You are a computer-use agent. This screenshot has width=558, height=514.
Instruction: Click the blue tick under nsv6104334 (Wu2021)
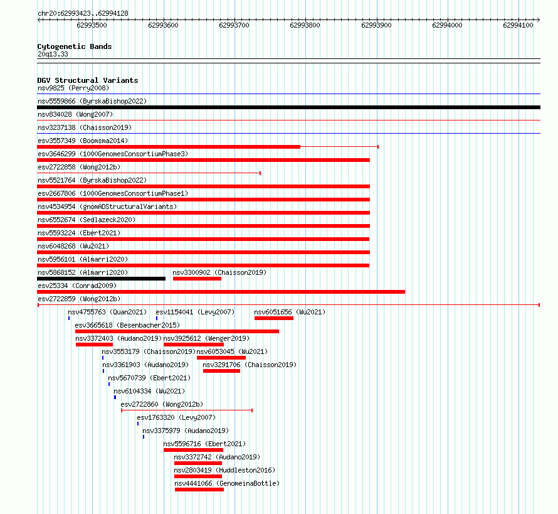[x=115, y=397]
